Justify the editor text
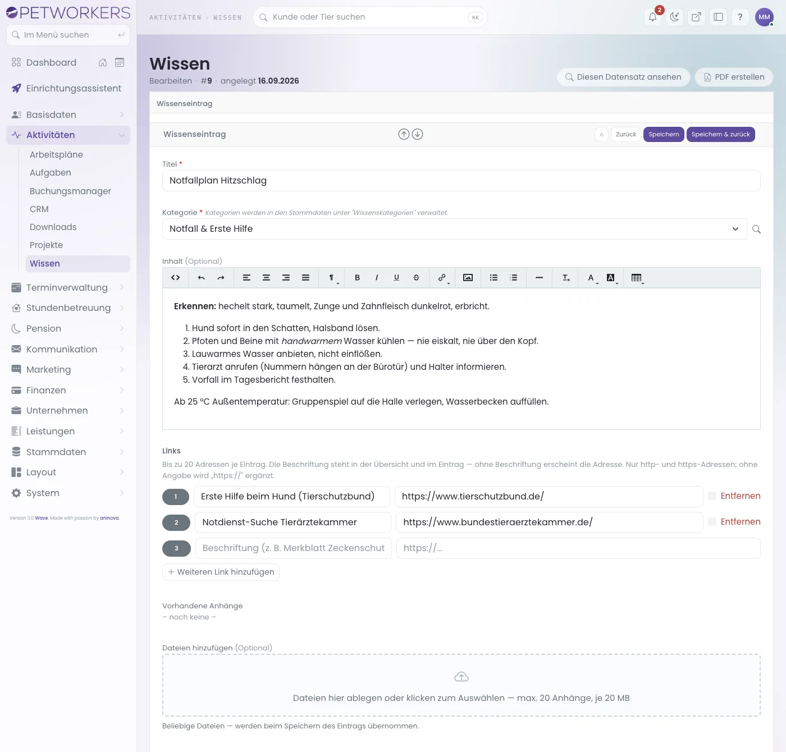This screenshot has height=752, width=786. [x=305, y=278]
